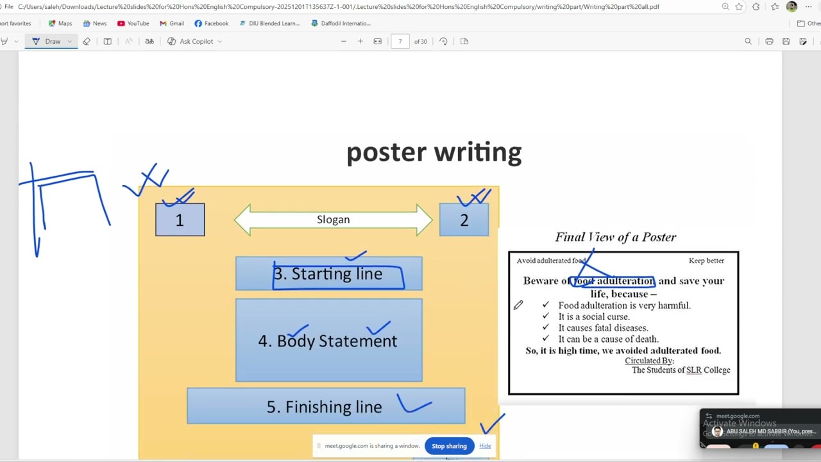821x462 pixels.
Task: Expand the Ask Copilot dropdown arrow
Action: (x=219, y=41)
